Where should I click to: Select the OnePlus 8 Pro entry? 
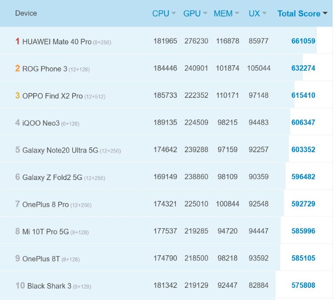(x=45, y=204)
